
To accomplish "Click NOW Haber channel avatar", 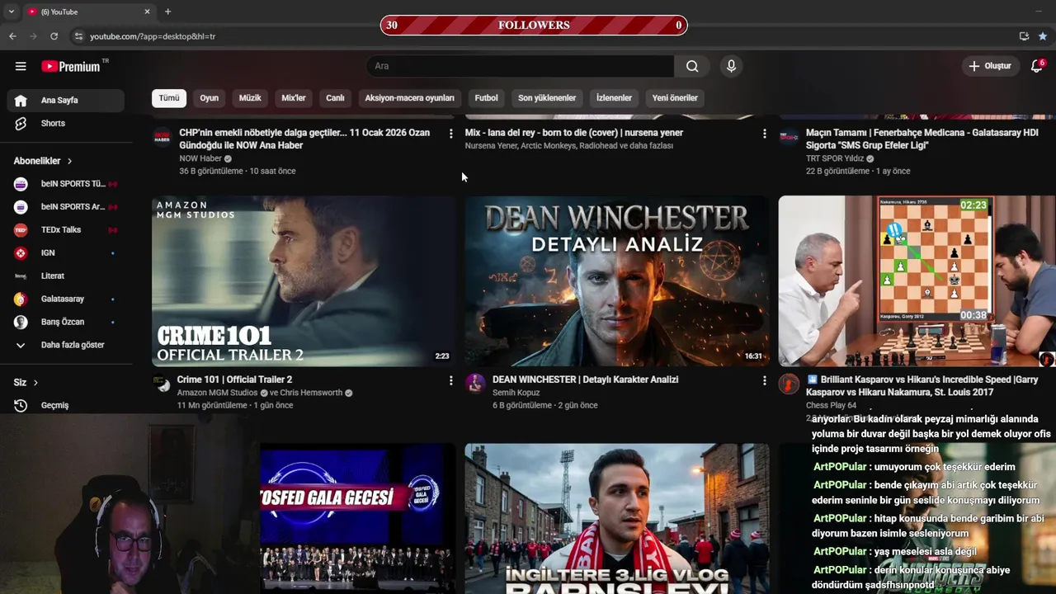I will [163, 137].
